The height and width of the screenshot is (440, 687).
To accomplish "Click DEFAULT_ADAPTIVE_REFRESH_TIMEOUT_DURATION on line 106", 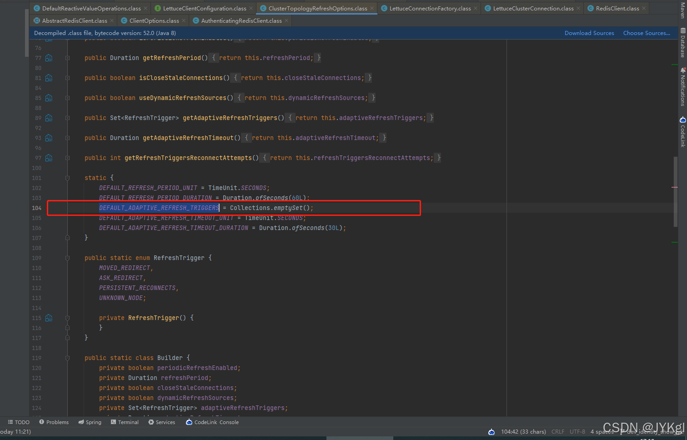I will point(174,228).
